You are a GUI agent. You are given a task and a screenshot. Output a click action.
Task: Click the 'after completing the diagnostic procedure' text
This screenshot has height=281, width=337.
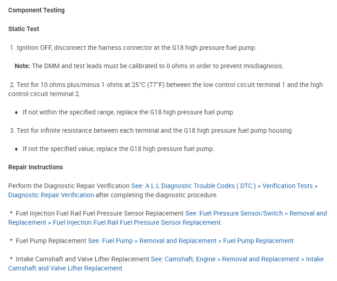(157, 195)
